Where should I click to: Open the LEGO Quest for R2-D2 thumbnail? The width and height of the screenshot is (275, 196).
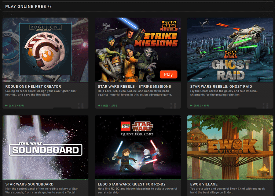click(x=138, y=147)
